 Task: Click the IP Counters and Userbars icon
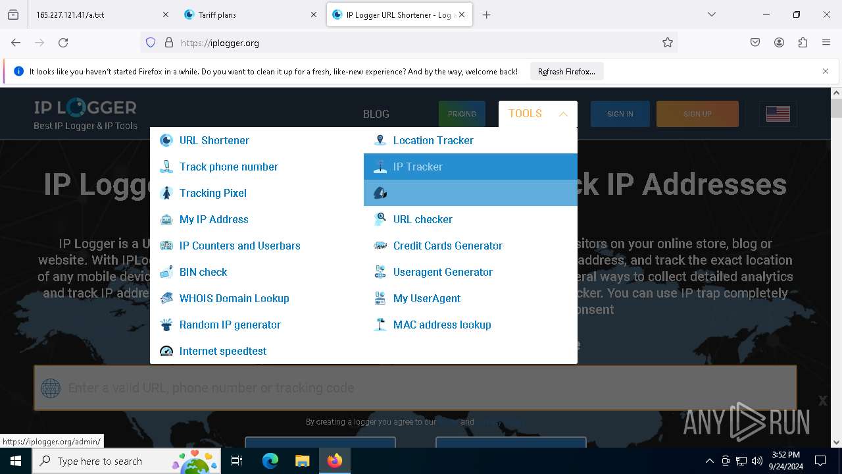point(166,246)
